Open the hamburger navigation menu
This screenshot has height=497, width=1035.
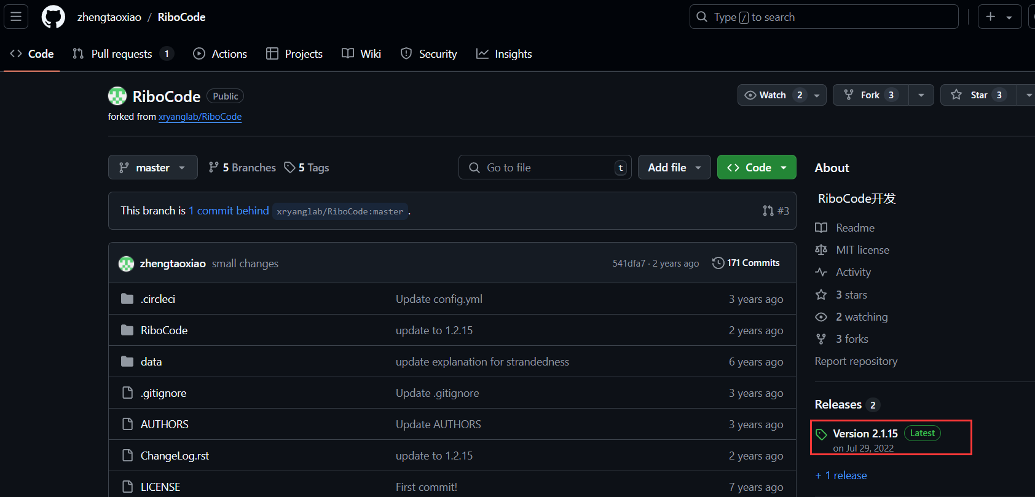pyautogui.click(x=16, y=17)
